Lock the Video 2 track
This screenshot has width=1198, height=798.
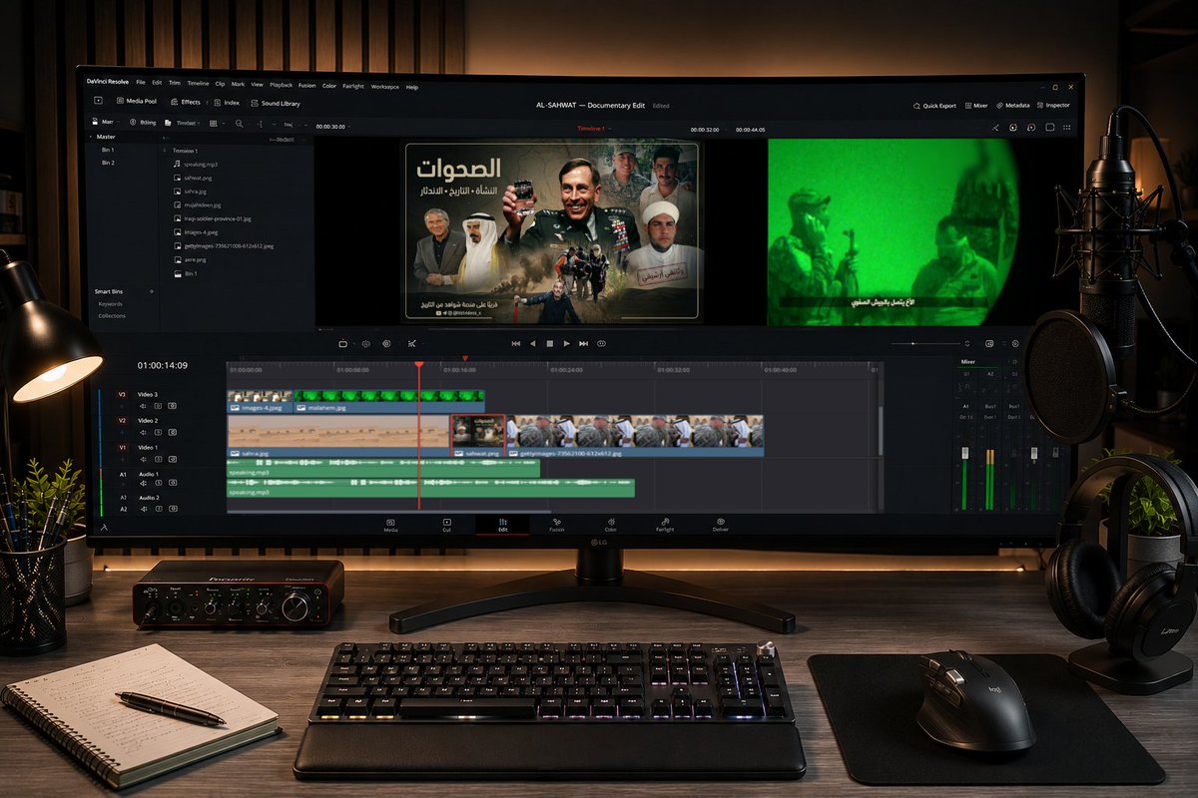[158, 432]
